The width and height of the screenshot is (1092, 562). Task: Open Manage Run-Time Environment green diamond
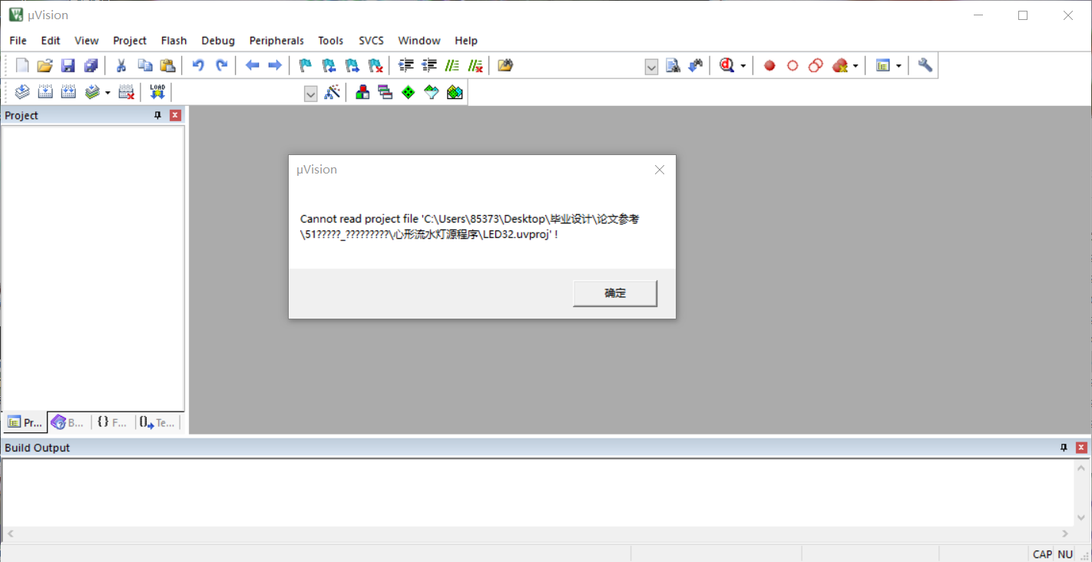coord(409,93)
